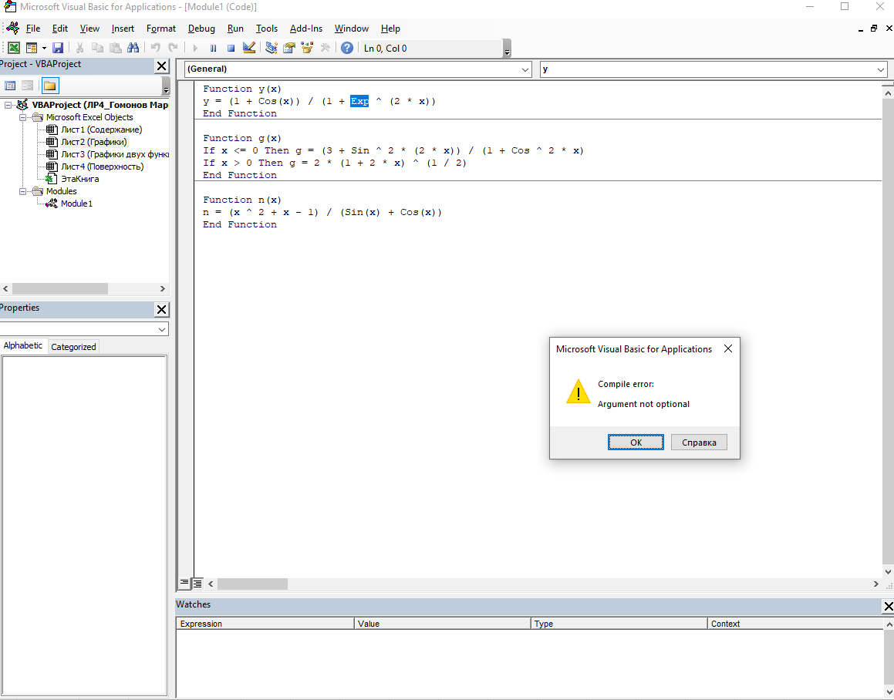
Task: Select Лист2 (Графики) in project tree
Action: 94,142
